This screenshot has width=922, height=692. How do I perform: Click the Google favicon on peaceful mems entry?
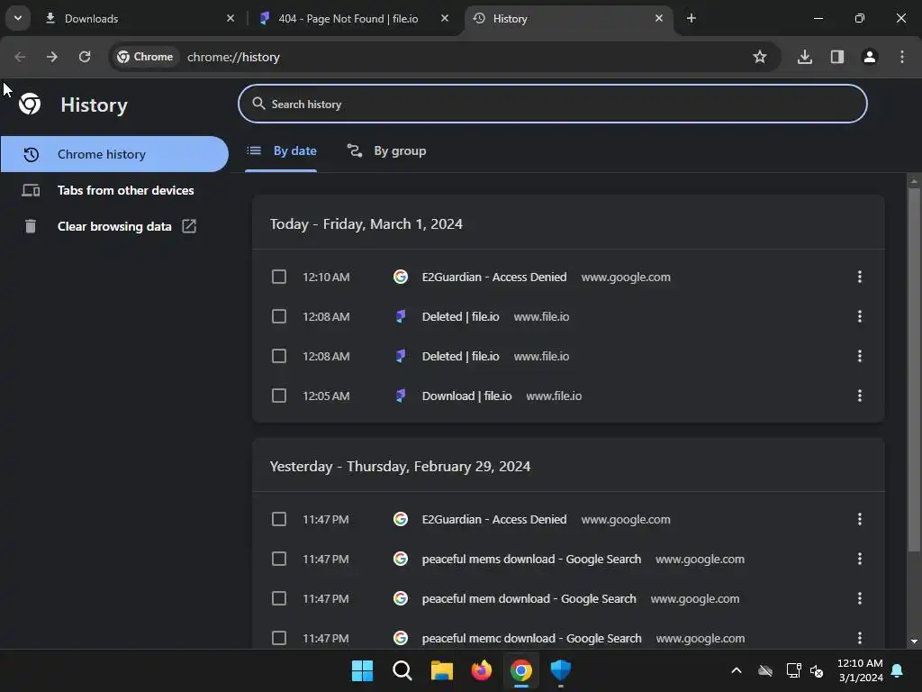[x=401, y=559]
